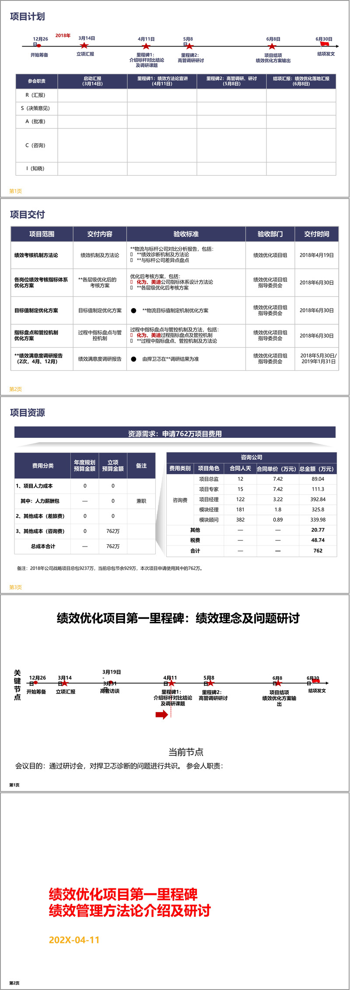Image resolution: width=350 pixels, height=990 pixels.
Task: Click the 指标盘点和管控机制优化方案 cell
Action: [x=42, y=336]
